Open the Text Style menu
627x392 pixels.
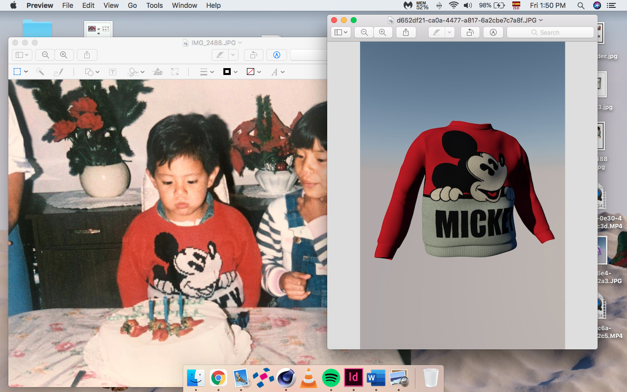pos(278,72)
